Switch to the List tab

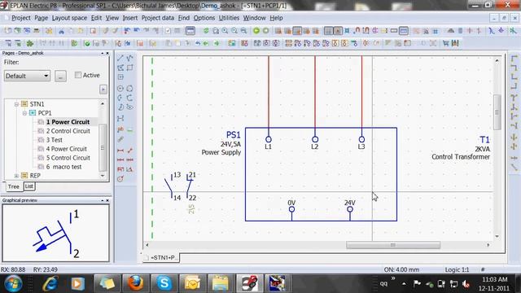29,186
